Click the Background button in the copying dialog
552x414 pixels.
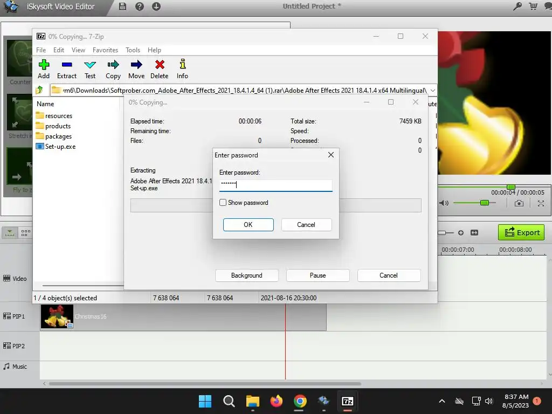click(247, 275)
